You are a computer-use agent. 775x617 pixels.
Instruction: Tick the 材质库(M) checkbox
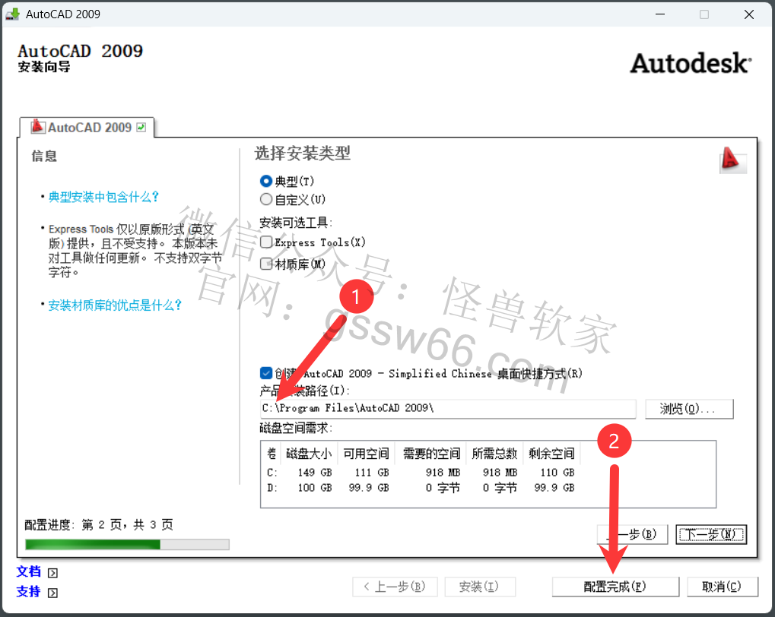pos(266,264)
